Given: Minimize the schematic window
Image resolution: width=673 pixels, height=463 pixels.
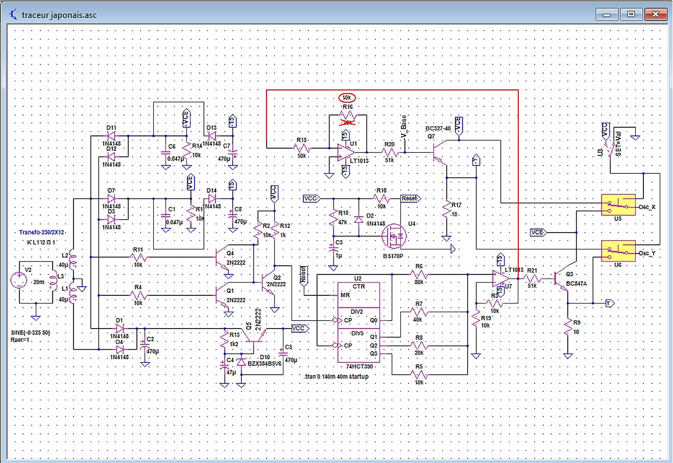Looking at the screenshot, I should tap(607, 14).
